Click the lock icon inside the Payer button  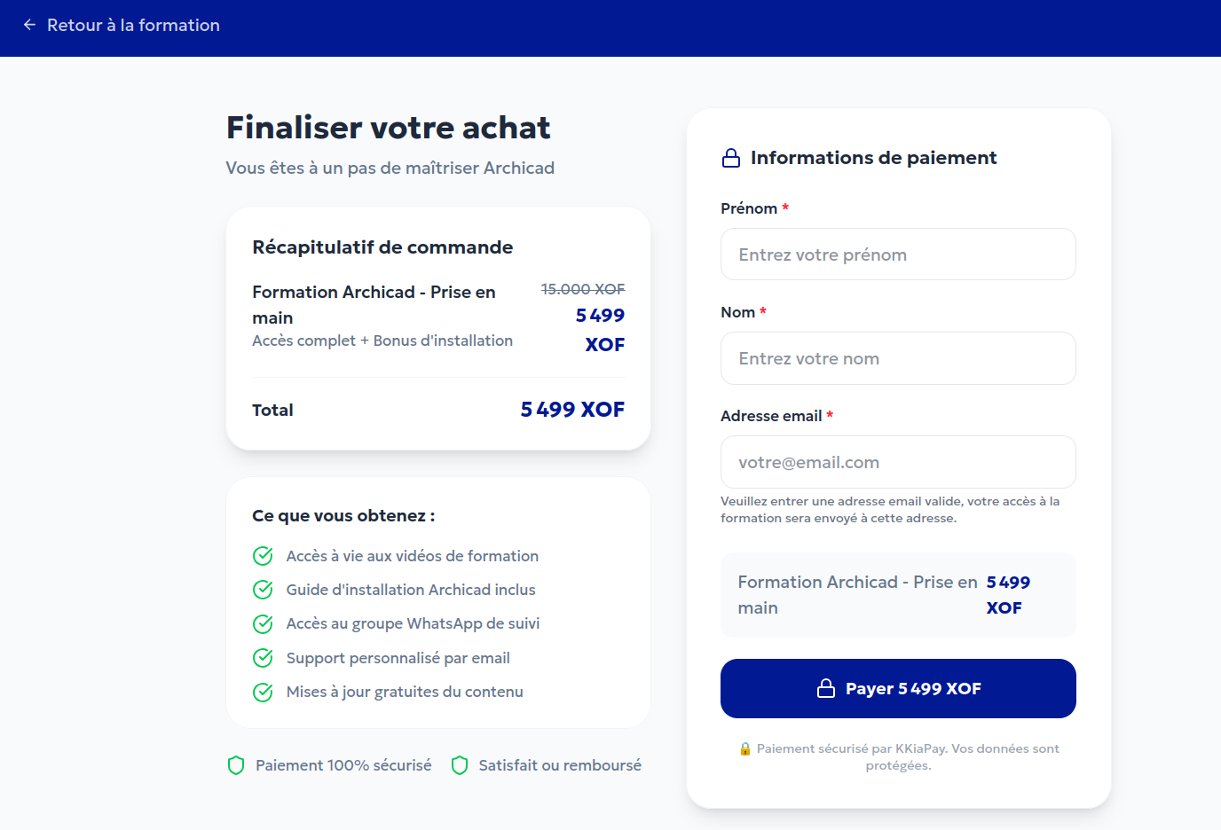tap(826, 689)
